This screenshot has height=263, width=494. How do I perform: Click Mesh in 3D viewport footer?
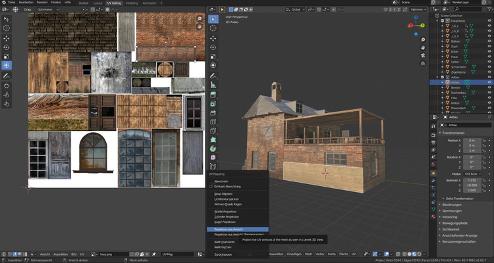click(308, 254)
